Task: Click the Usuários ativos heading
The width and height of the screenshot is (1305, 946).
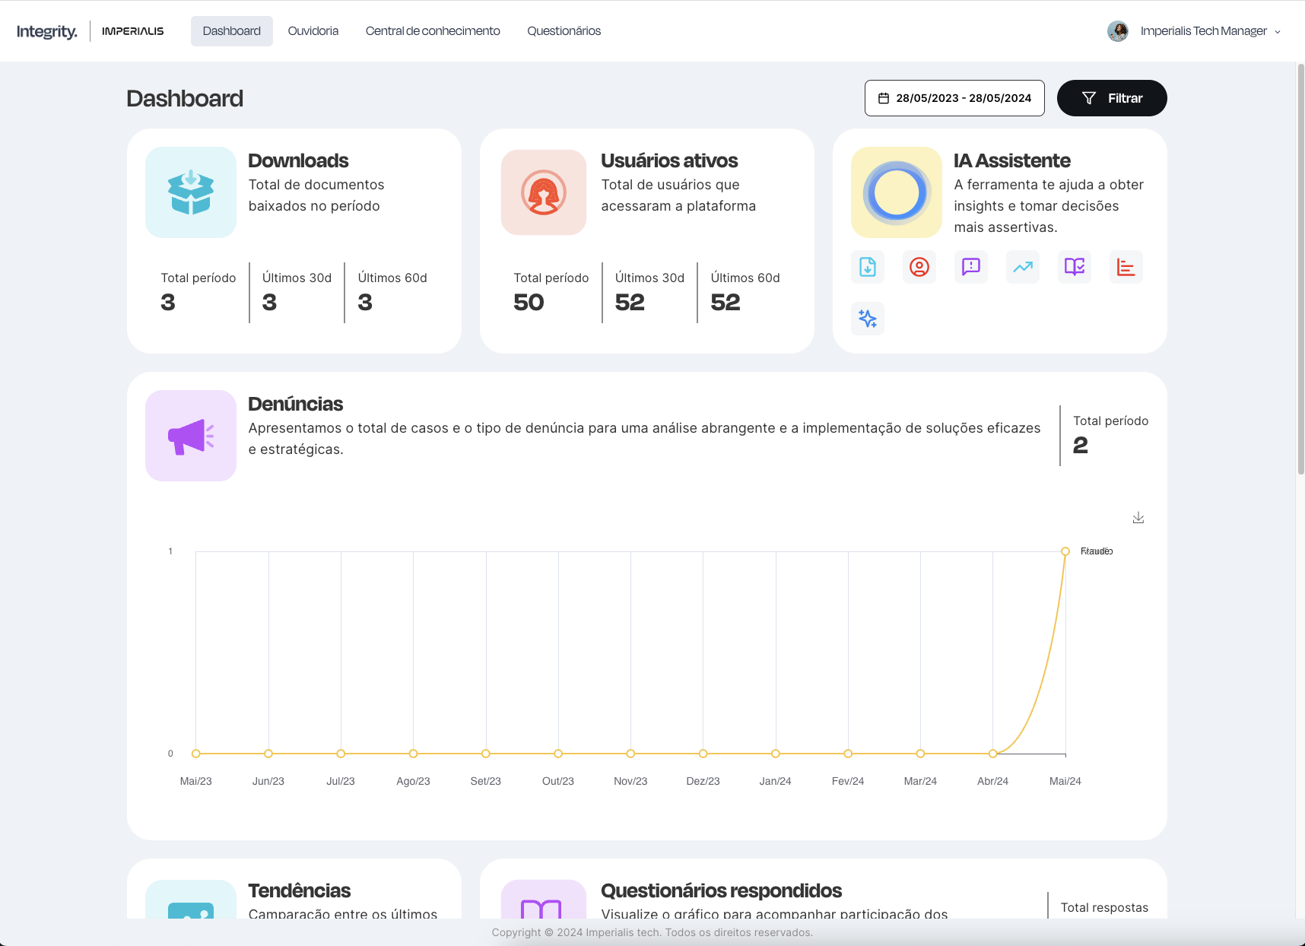Action: (669, 160)
